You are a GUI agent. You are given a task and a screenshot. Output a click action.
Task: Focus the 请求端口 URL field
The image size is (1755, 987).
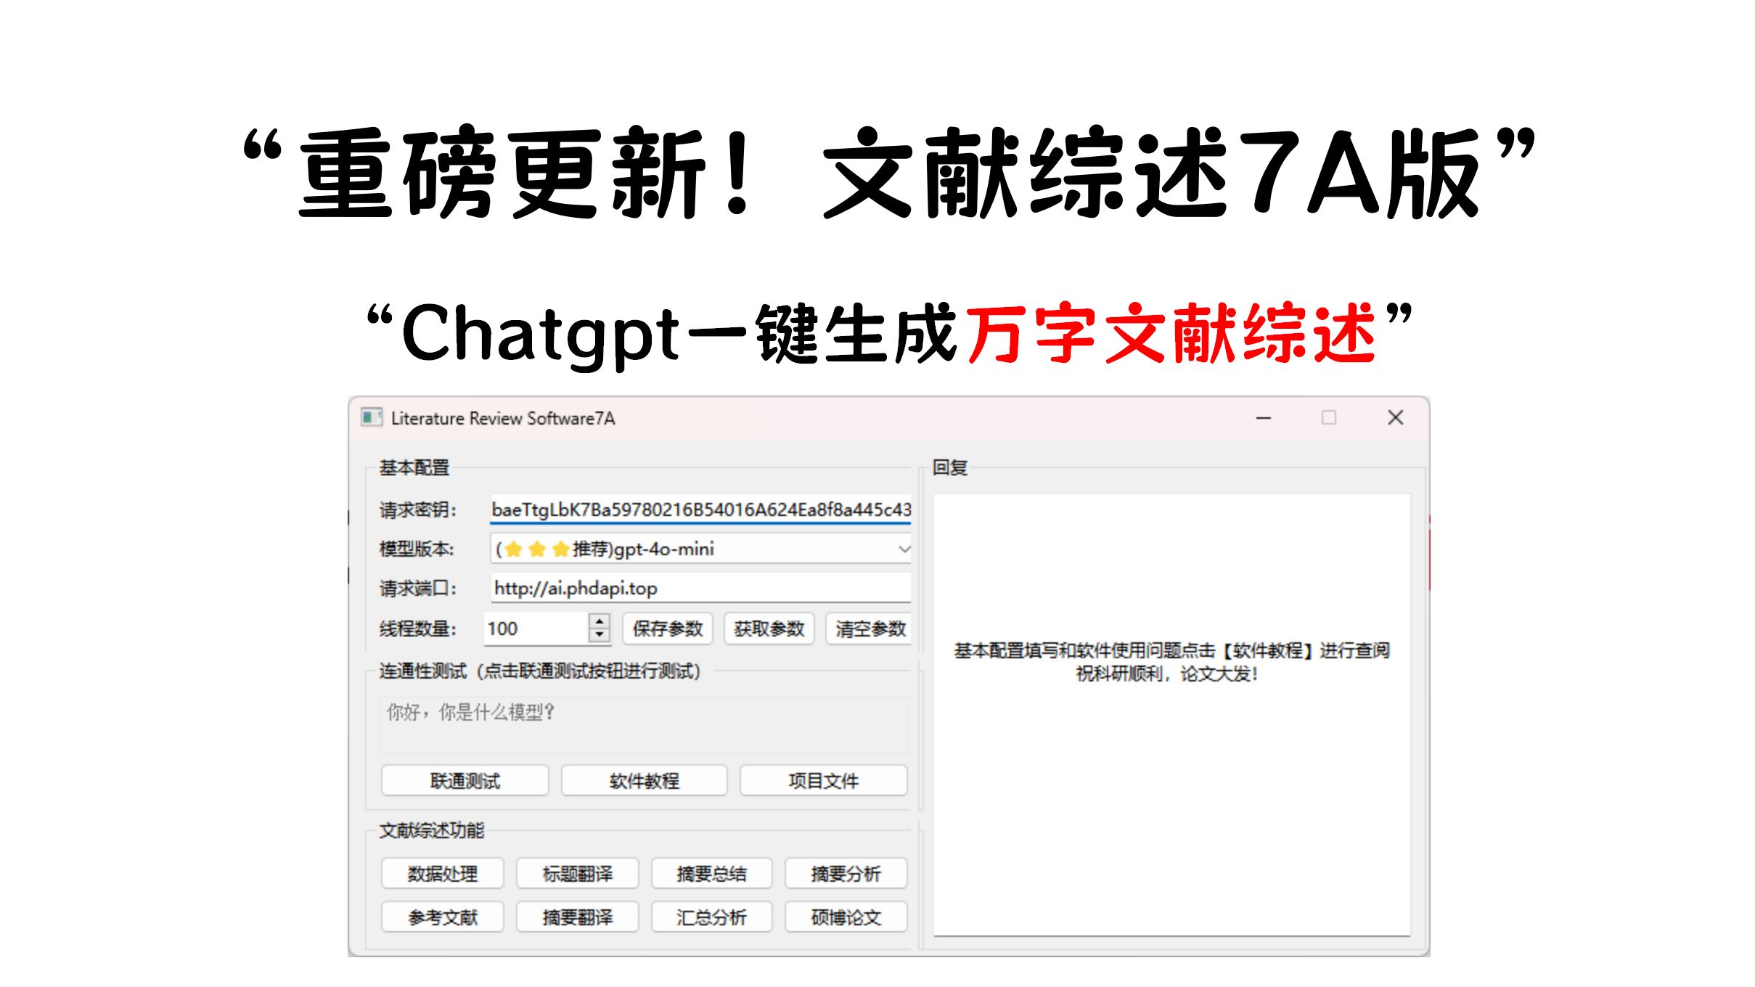pos(700,588)
